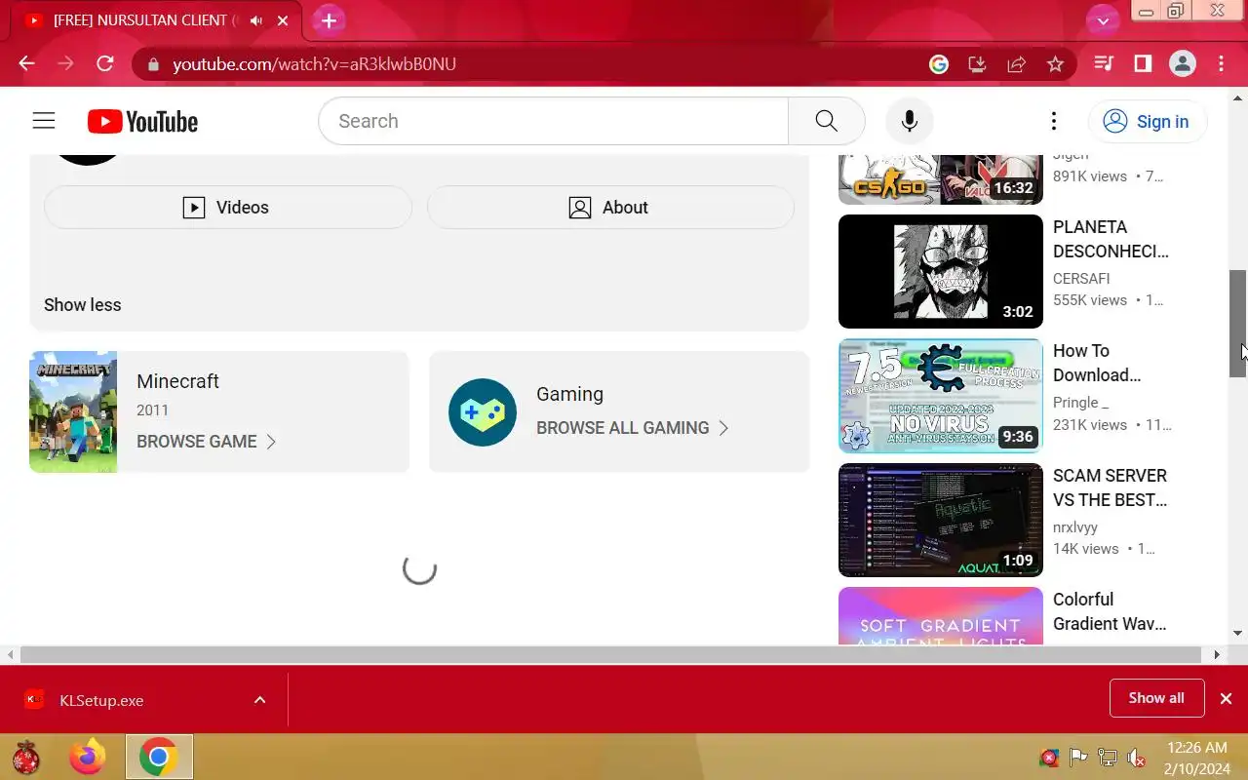1248x780 pixels.
Task: Click BROWSE ALL GAMING link
Action: click(632, 428)
